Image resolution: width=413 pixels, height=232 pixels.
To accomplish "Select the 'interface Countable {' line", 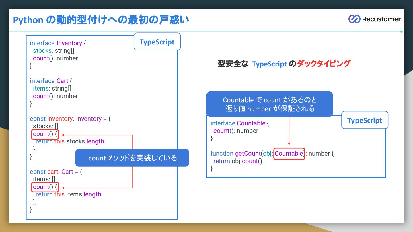I will (240, 123).
